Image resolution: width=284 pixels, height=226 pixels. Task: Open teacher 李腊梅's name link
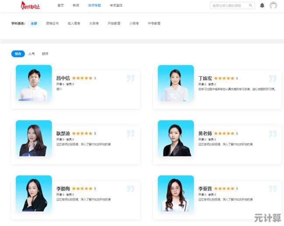point(63,188)
